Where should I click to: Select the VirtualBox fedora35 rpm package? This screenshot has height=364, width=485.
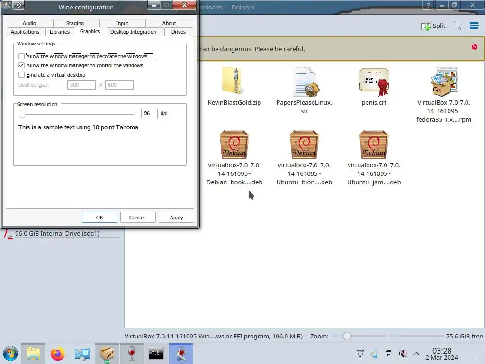(x=443, y=82)
